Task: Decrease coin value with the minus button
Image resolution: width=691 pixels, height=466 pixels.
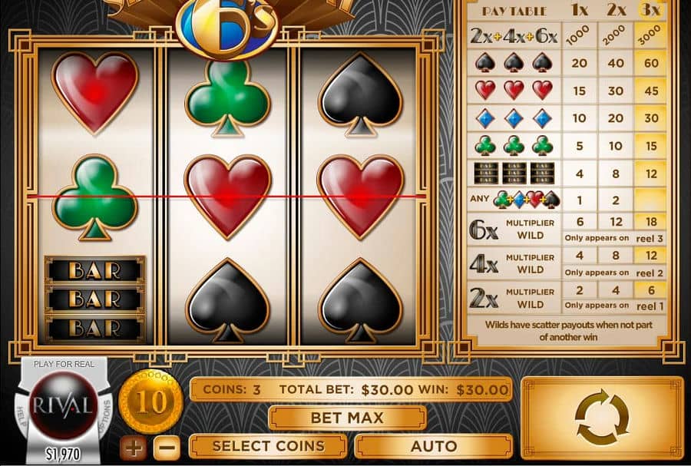Action: 167,448
